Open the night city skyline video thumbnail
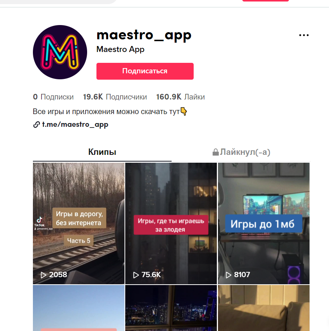The width and height of the screenshot is (329, 331). (x=171, y=308)
